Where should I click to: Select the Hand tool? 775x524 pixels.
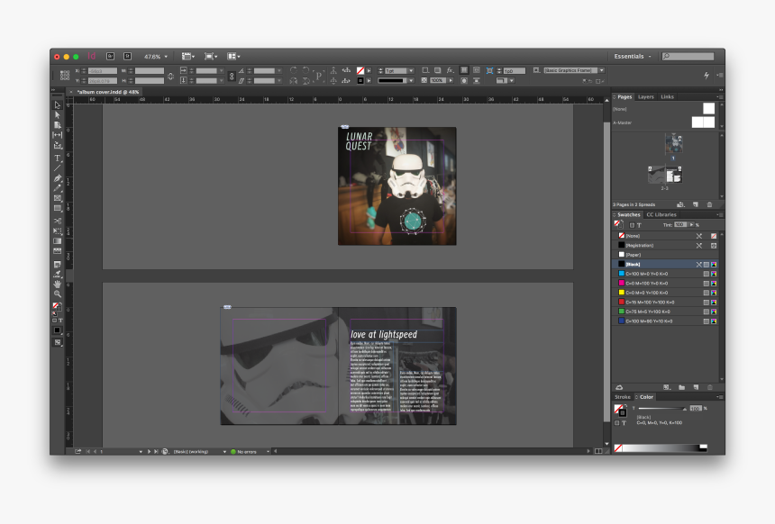(x=58, y=284)
